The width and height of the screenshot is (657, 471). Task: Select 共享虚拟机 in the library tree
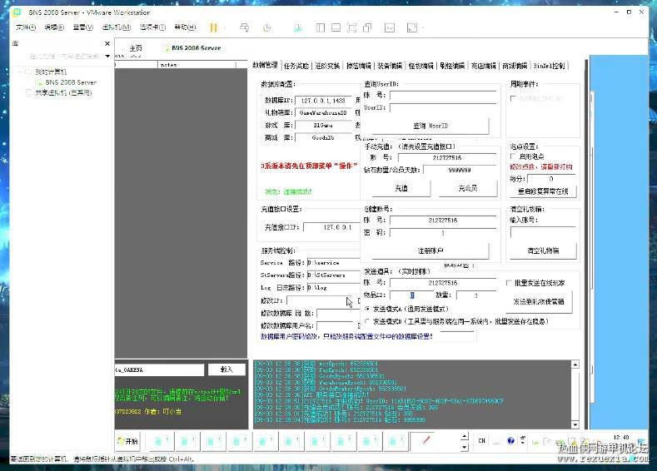click(62, 92)
